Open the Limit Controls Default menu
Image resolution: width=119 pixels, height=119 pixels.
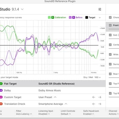pos(68,112)
